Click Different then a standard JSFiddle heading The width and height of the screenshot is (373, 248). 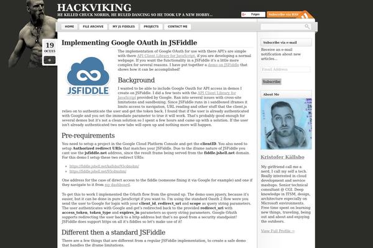click(114, 232)
